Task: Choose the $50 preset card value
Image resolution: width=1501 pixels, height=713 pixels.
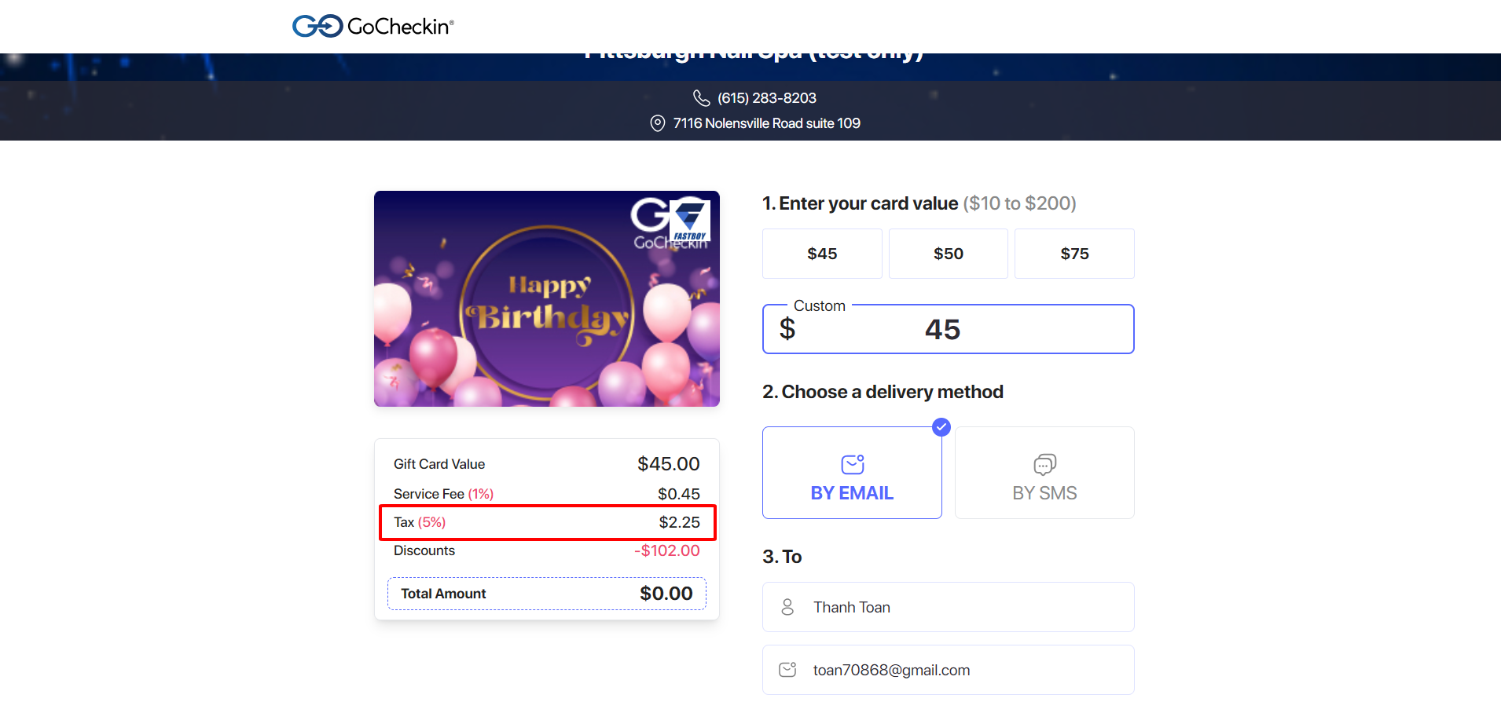Action: 948,254
